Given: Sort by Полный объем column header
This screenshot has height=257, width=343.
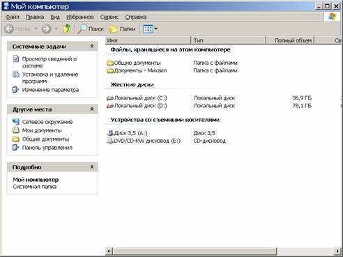Looking at the screenshot, I should pyautogui.click(x=290, y=40).
